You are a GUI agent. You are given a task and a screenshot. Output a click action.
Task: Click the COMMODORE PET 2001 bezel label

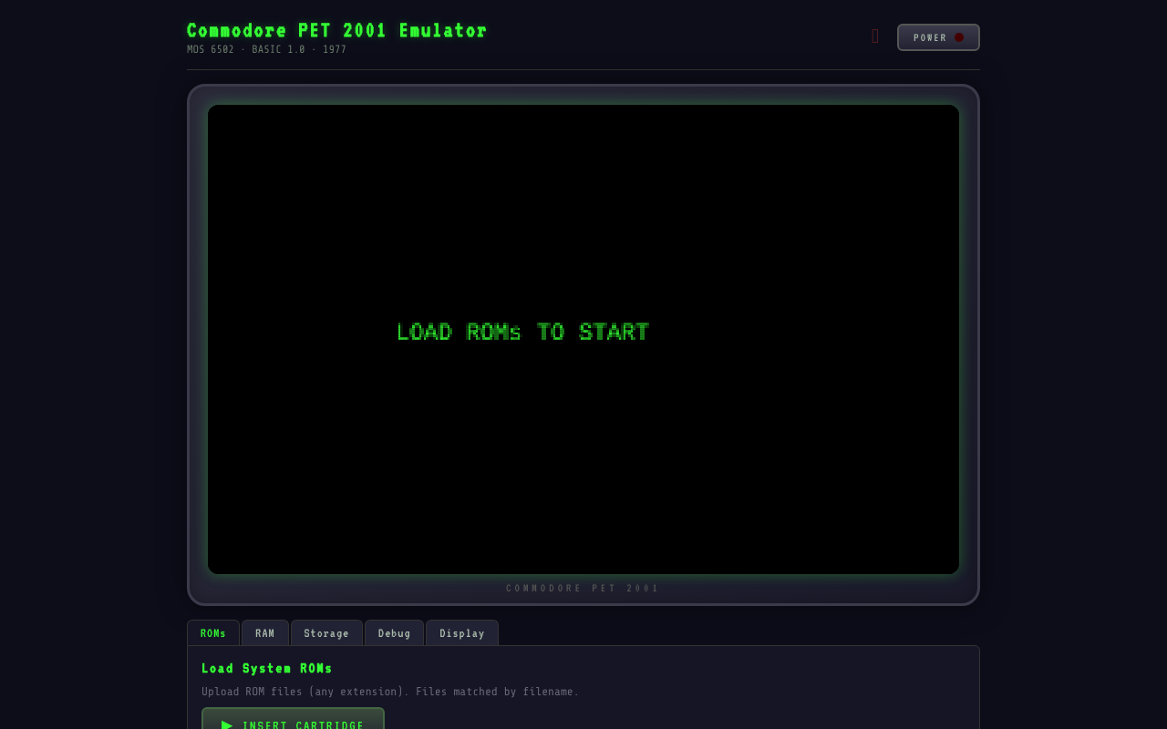tap(583, 589)
